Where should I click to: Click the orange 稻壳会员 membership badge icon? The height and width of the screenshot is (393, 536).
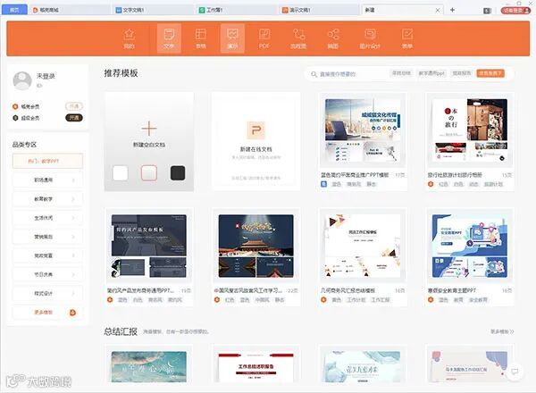pyautogui.click(x=15, y=106)
